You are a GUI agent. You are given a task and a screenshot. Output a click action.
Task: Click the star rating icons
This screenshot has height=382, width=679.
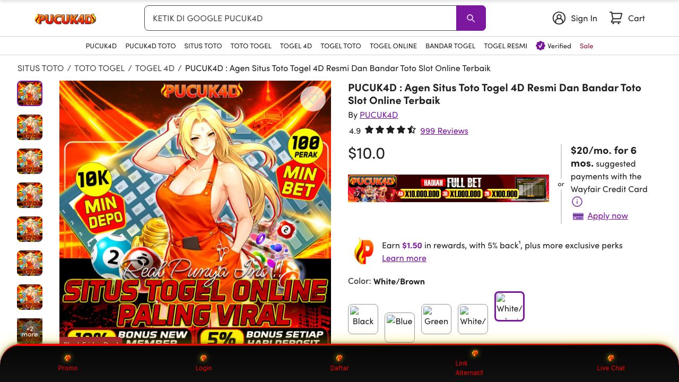390,130
